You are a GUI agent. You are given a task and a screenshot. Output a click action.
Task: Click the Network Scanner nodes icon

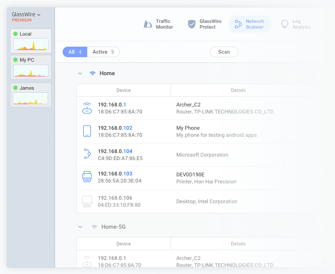238,24
